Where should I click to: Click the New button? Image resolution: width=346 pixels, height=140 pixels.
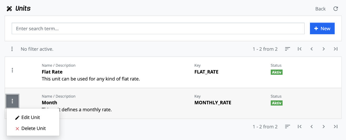[x=322, y=28]
